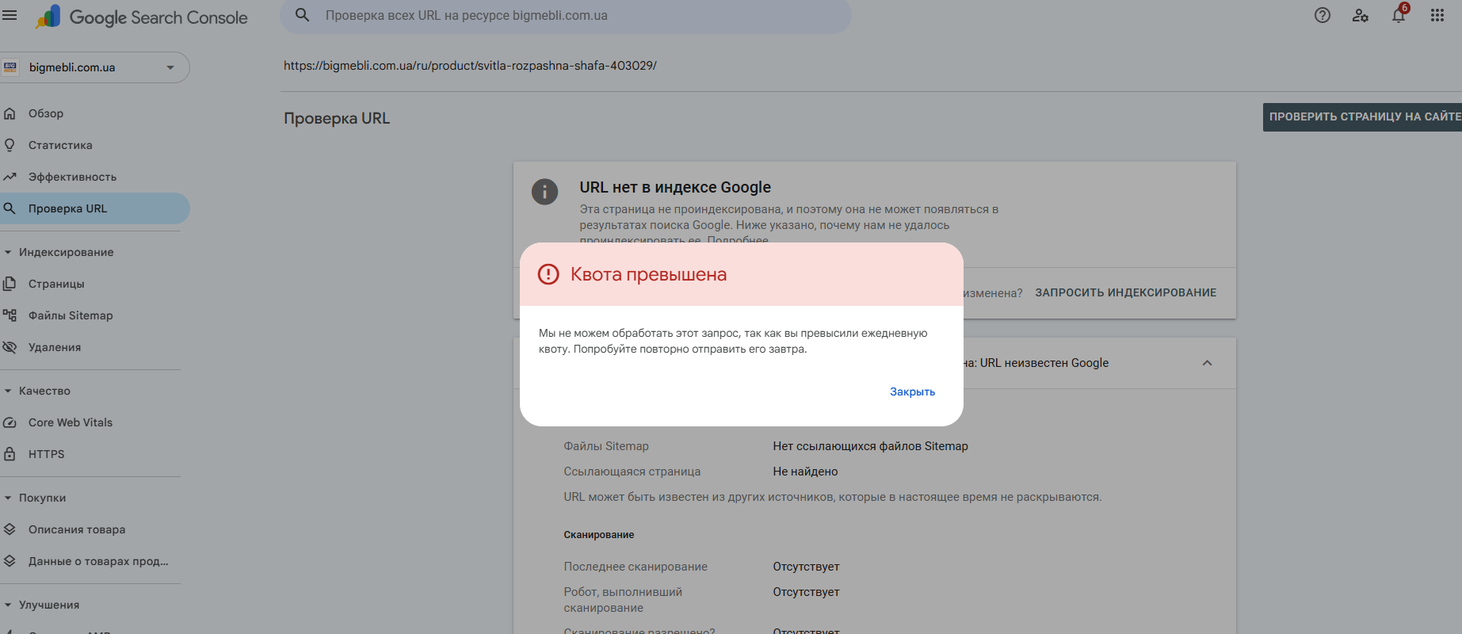Open the main hamburger menu
The height and width of the screenshot is (634, 1462).
click(10, 16)
